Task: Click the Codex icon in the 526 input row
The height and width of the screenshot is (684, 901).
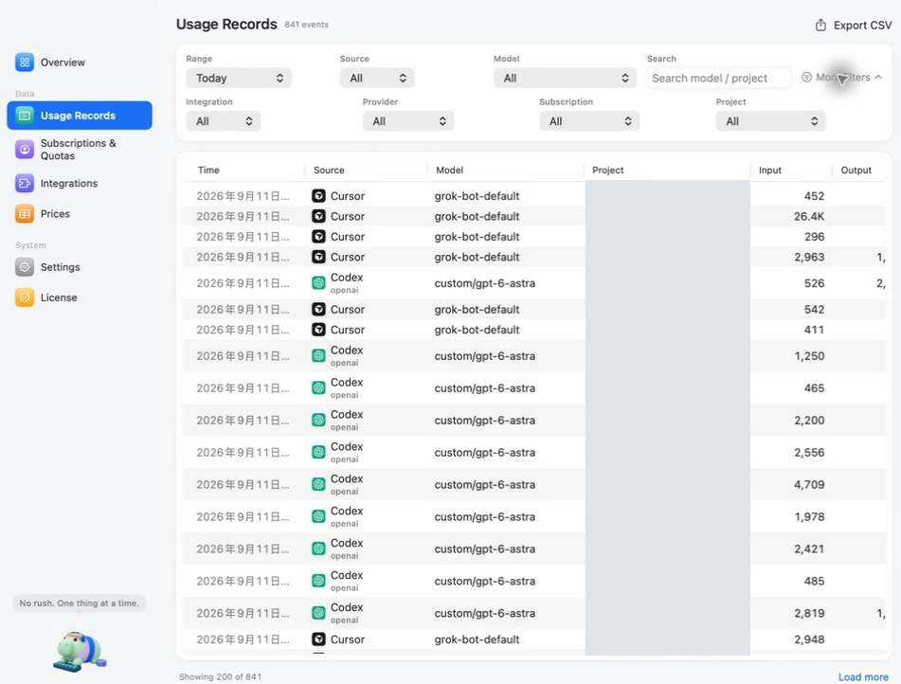Action: 318,283
